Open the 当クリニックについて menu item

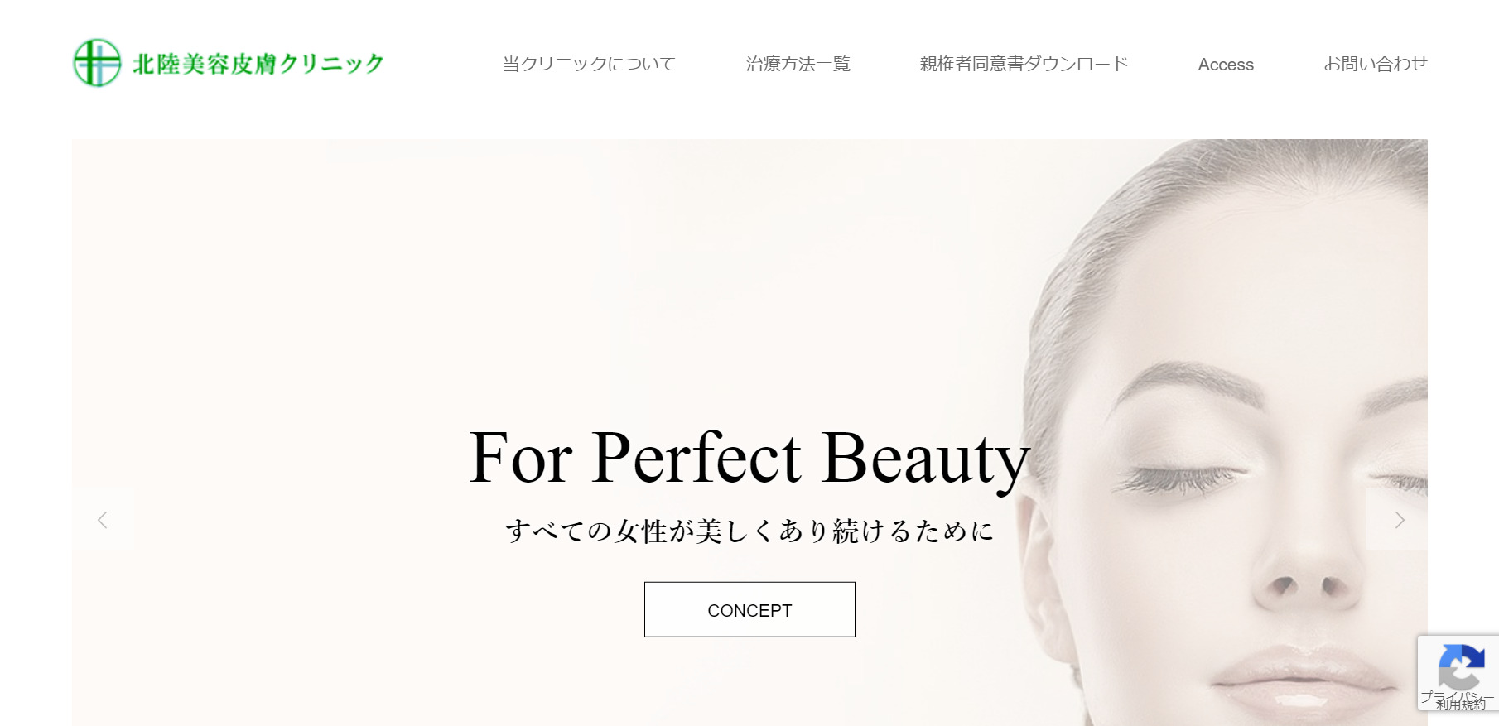point(589,64)
